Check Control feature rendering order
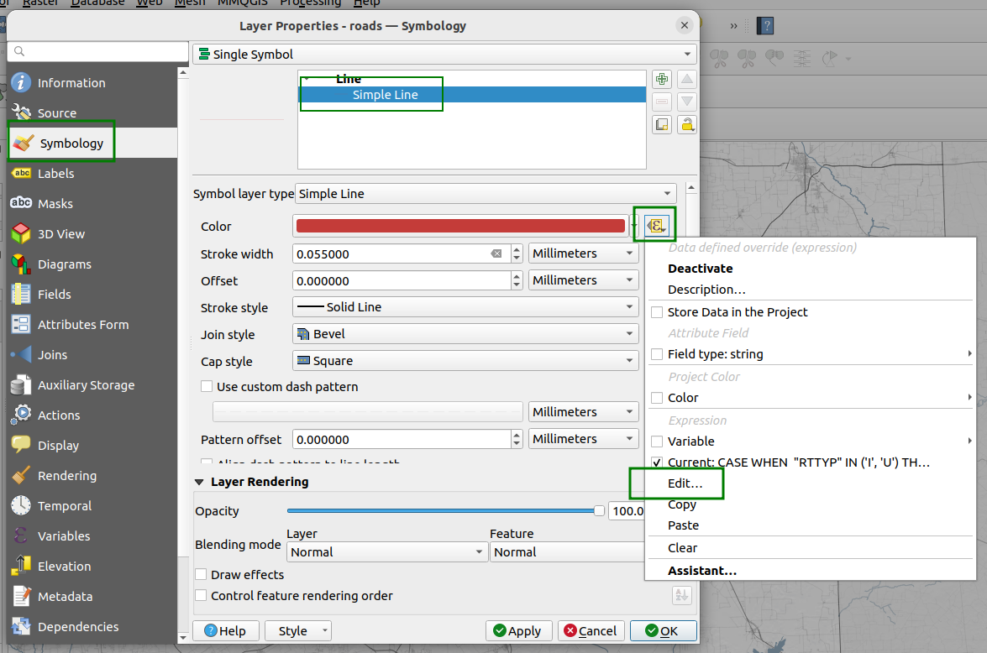This screenshot has width=987, height=653. (201, 596)
